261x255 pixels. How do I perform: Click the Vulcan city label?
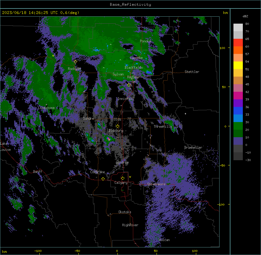(x=164, y=240)
